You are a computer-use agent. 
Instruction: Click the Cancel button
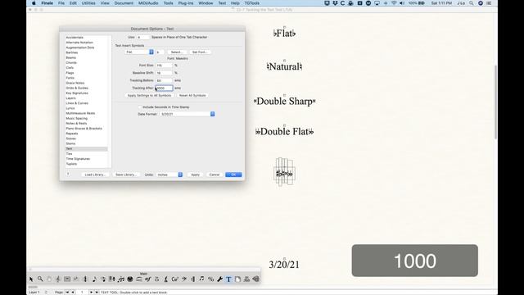click(x=215, y=175)
